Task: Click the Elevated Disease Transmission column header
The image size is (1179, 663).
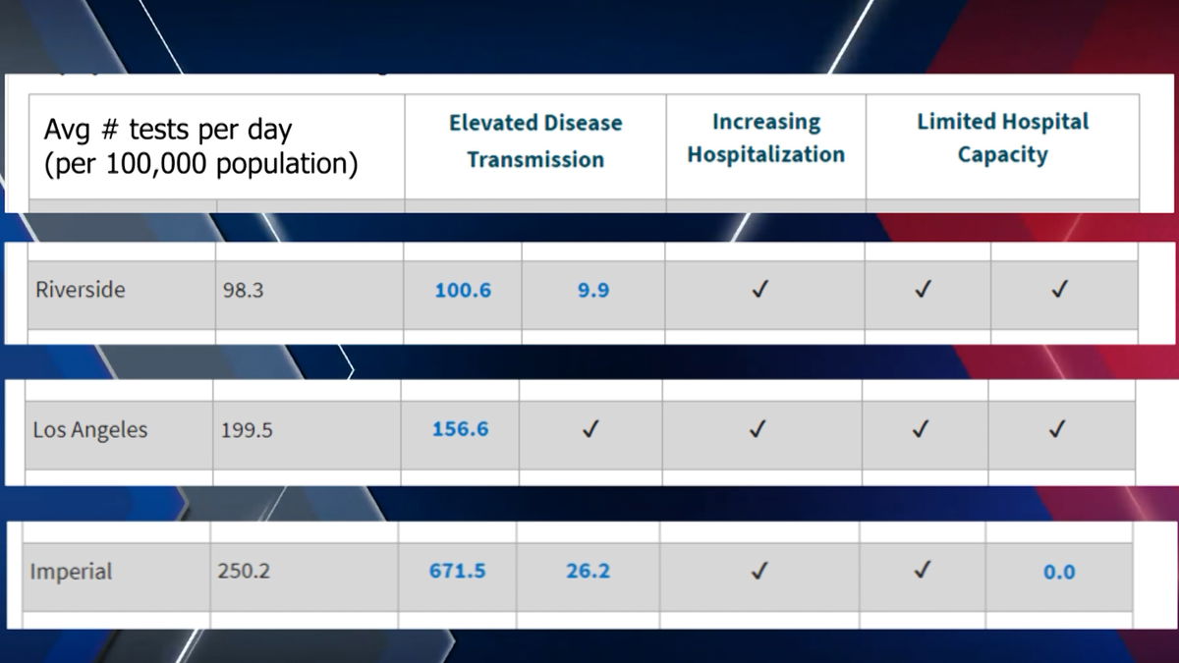Action: click(x=535, y=140)
